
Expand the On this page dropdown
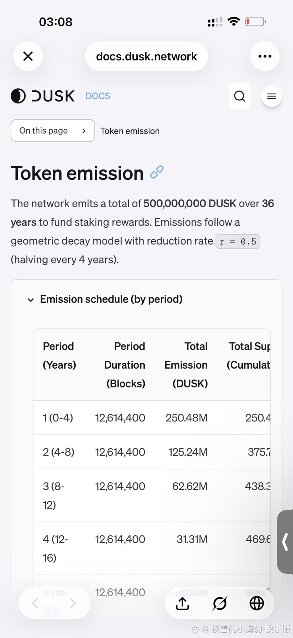click(x=53, y=131)
